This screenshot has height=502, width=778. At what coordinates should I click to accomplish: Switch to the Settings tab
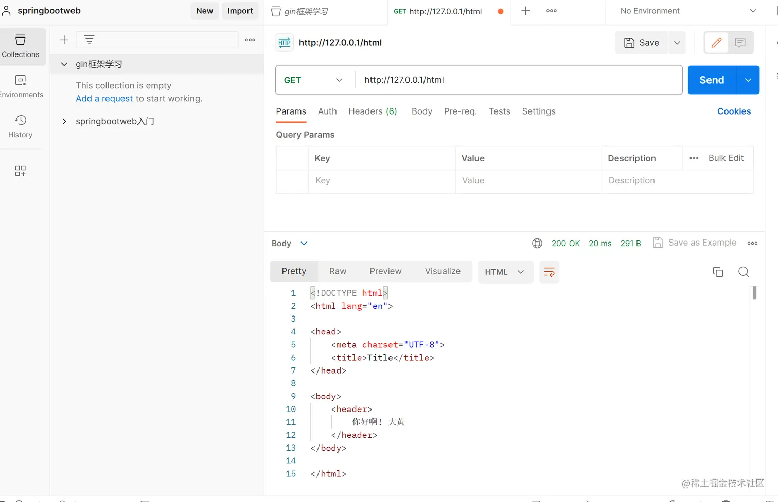539,111
